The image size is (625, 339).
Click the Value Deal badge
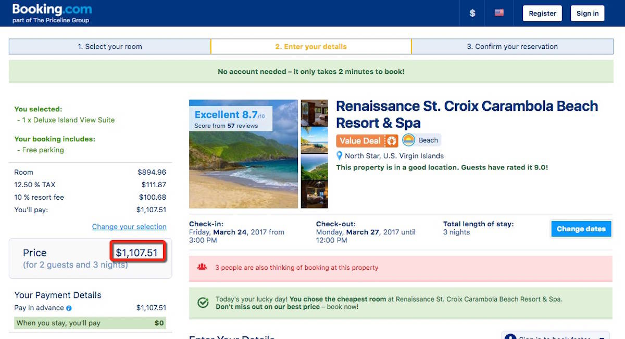tap(367, 140)
